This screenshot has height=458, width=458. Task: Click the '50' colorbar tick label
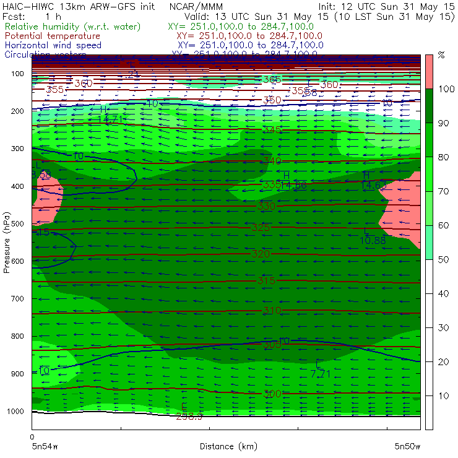(443, 260)
